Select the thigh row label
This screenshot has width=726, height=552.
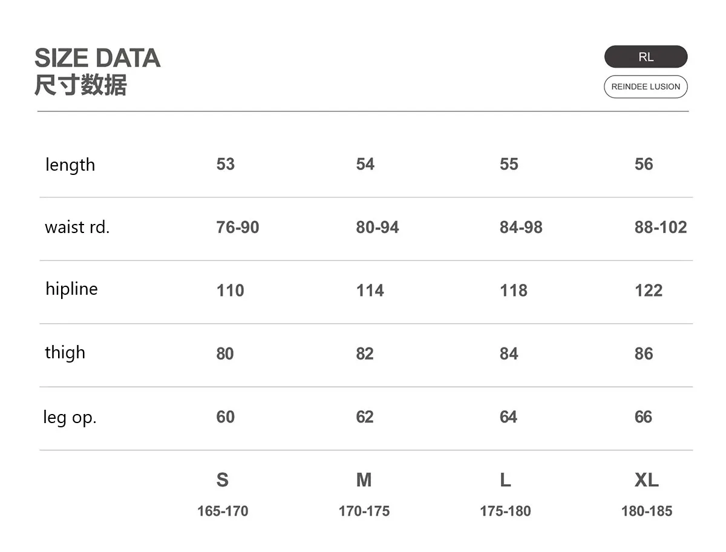[x=65, y=353]
